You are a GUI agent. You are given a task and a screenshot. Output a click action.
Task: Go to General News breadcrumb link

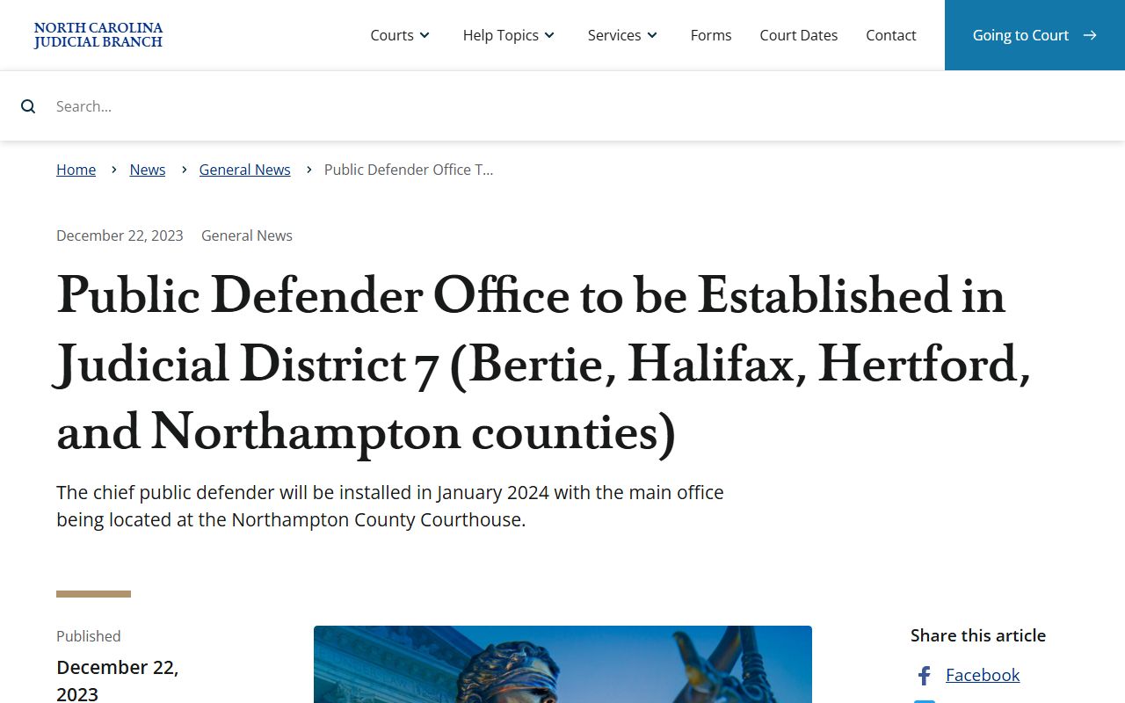click(x=245, y=170)
